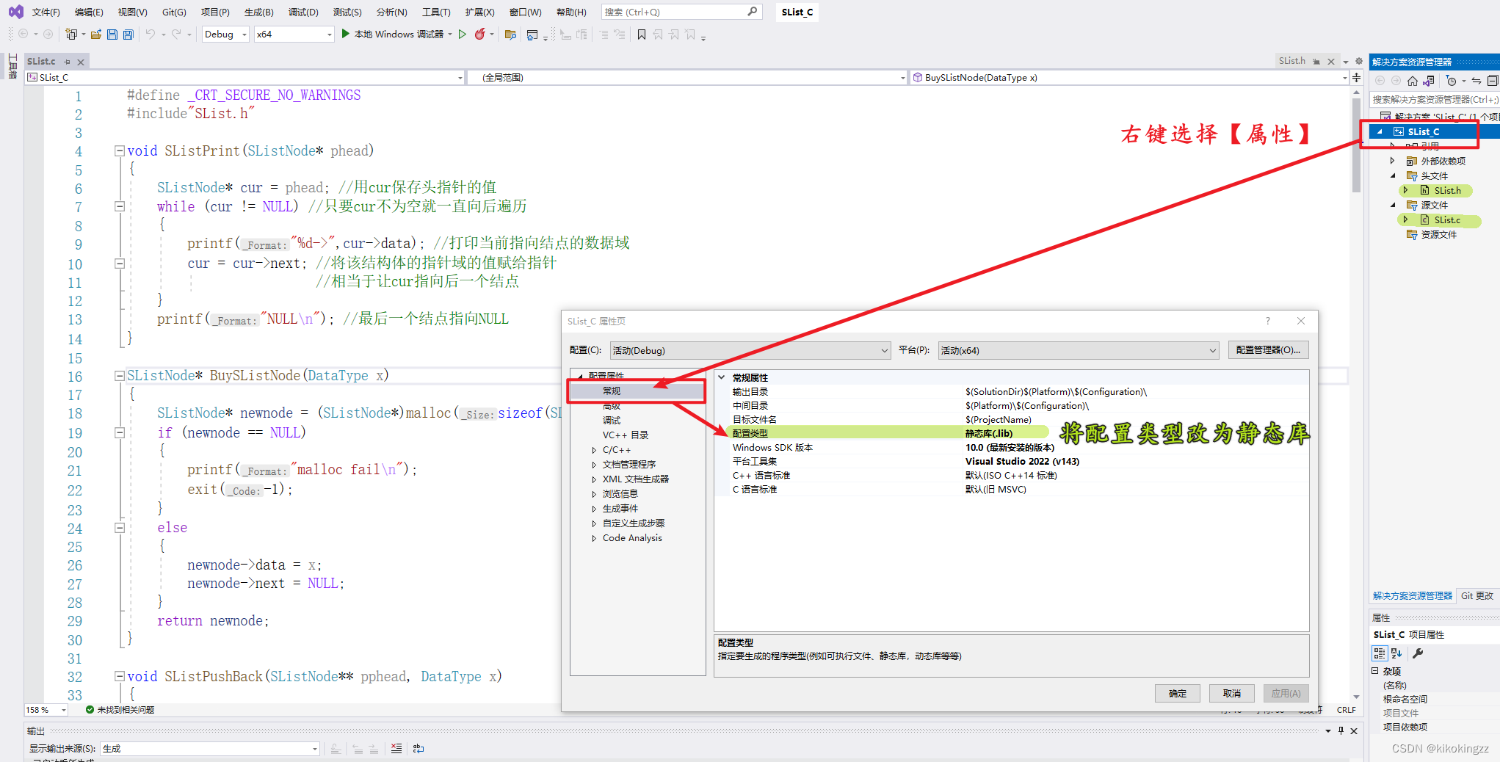This screenshot has width=1500, height=762.
Task: Click the switch views icon in Solution Explorer
Action: pyautogui.click(x=1428, y=81)
